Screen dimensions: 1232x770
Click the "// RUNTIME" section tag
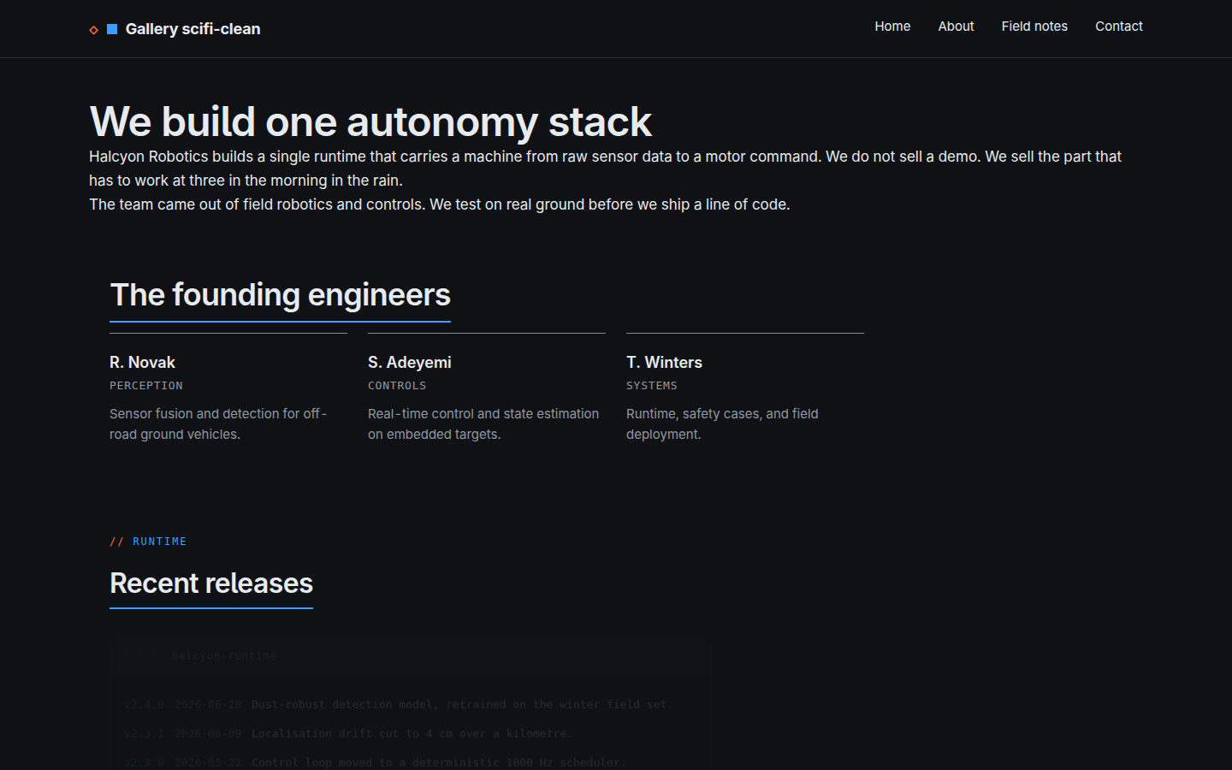click(148, 542)
